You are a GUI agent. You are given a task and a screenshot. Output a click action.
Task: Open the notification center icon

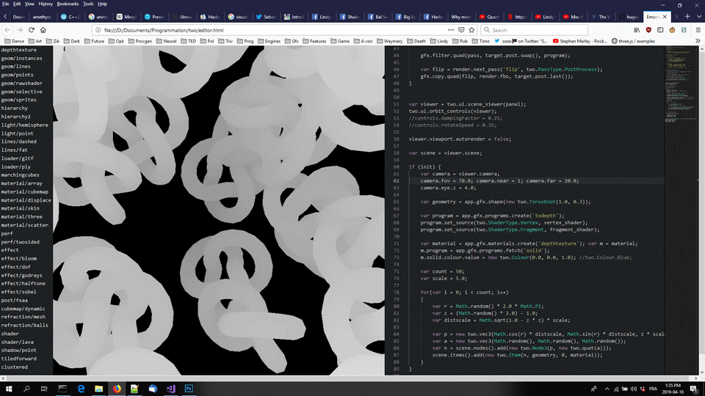[694, 389]
